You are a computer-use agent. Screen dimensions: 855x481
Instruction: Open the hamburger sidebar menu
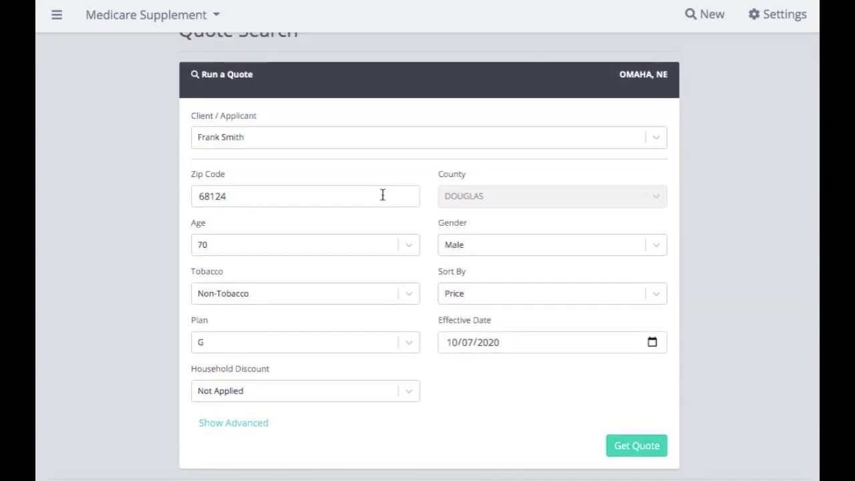tap(57, 14)
